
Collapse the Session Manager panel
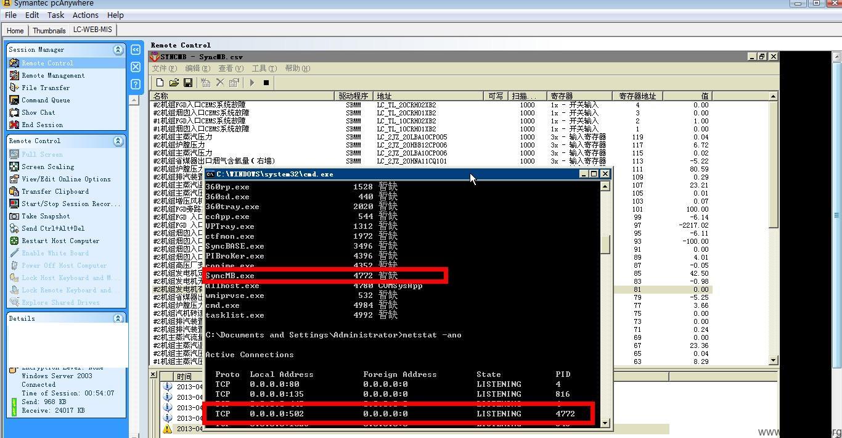pyautogui.click(x=118, y=49)
